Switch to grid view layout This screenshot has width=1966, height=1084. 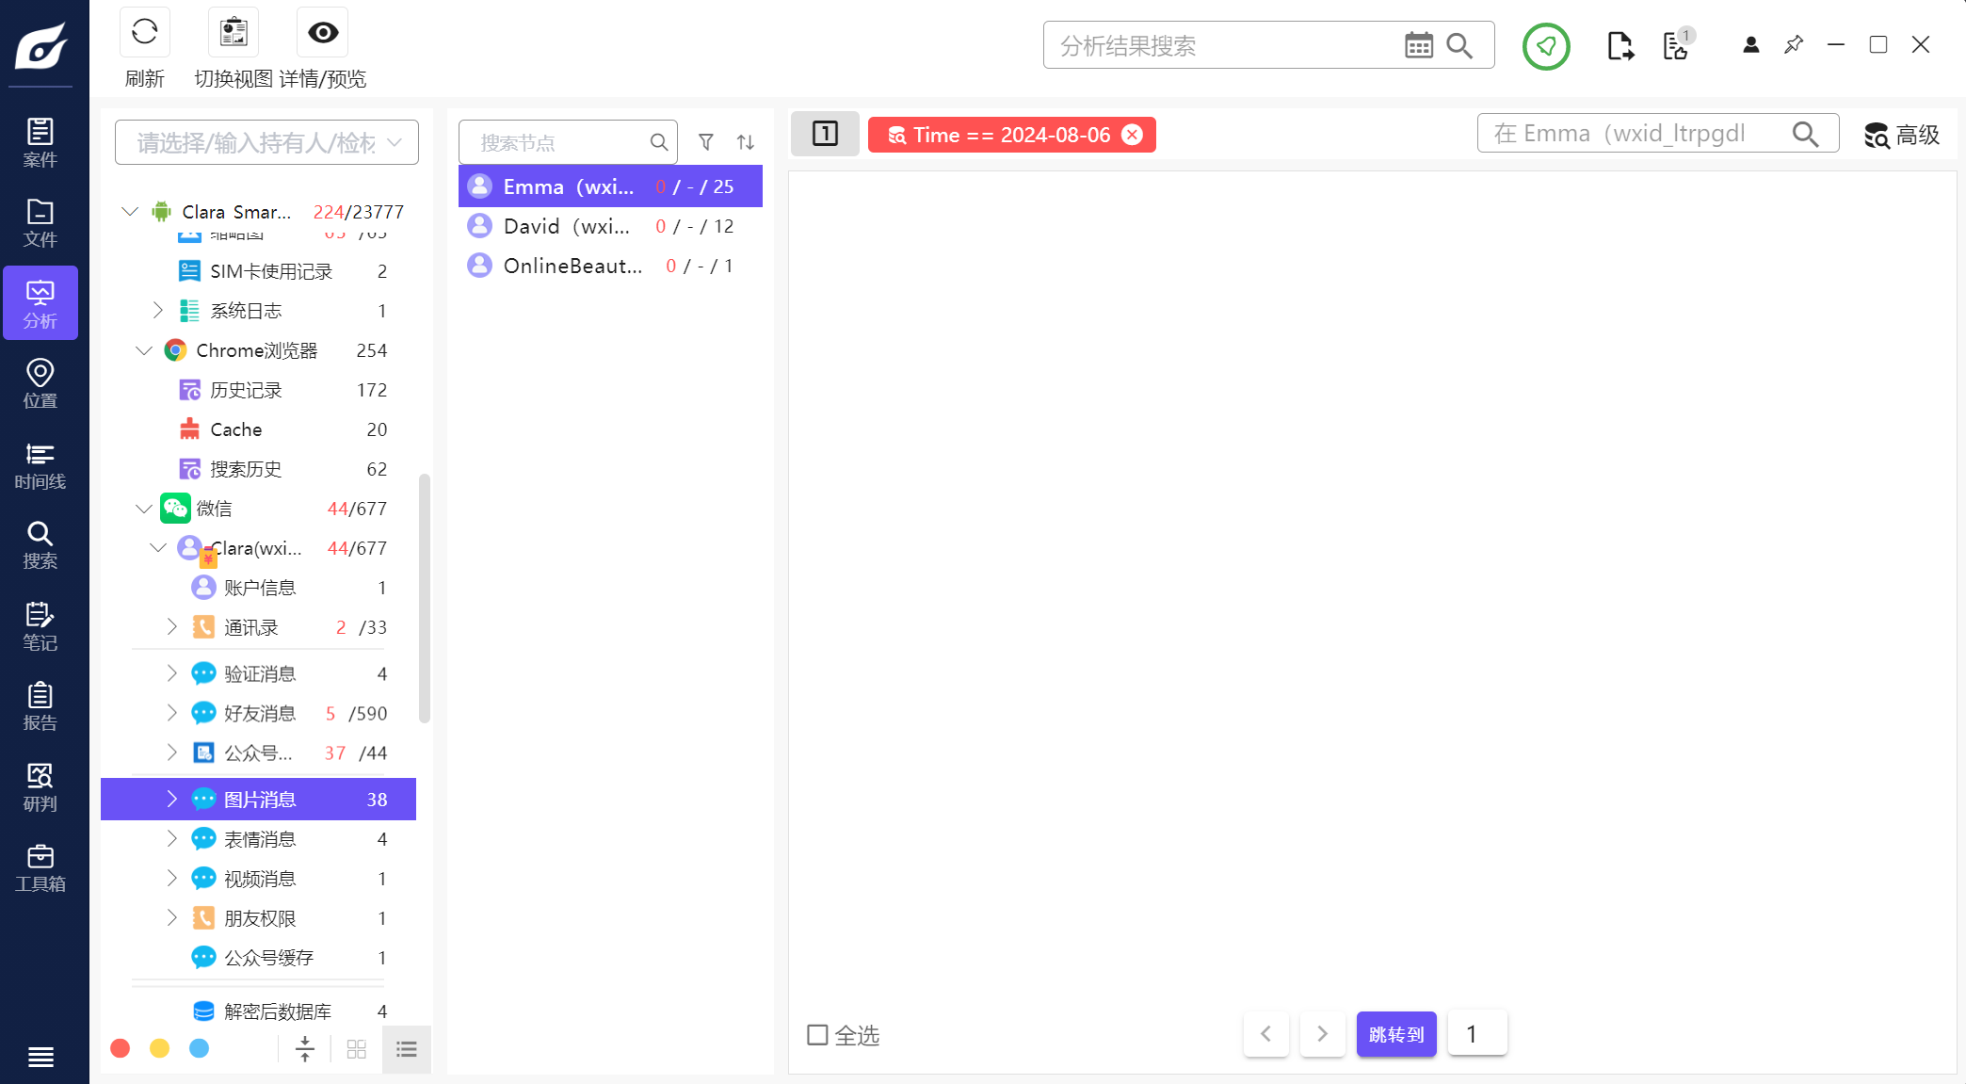tap(356, 1049)
